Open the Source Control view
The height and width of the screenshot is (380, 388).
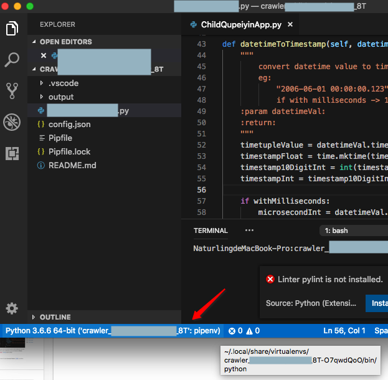[x=12, y=91]
